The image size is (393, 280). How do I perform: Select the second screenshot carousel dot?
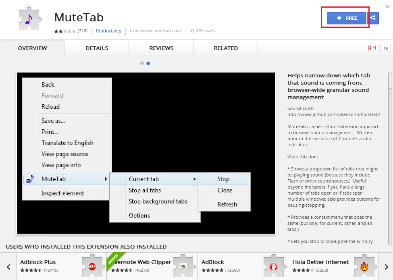tap(148, 63)
